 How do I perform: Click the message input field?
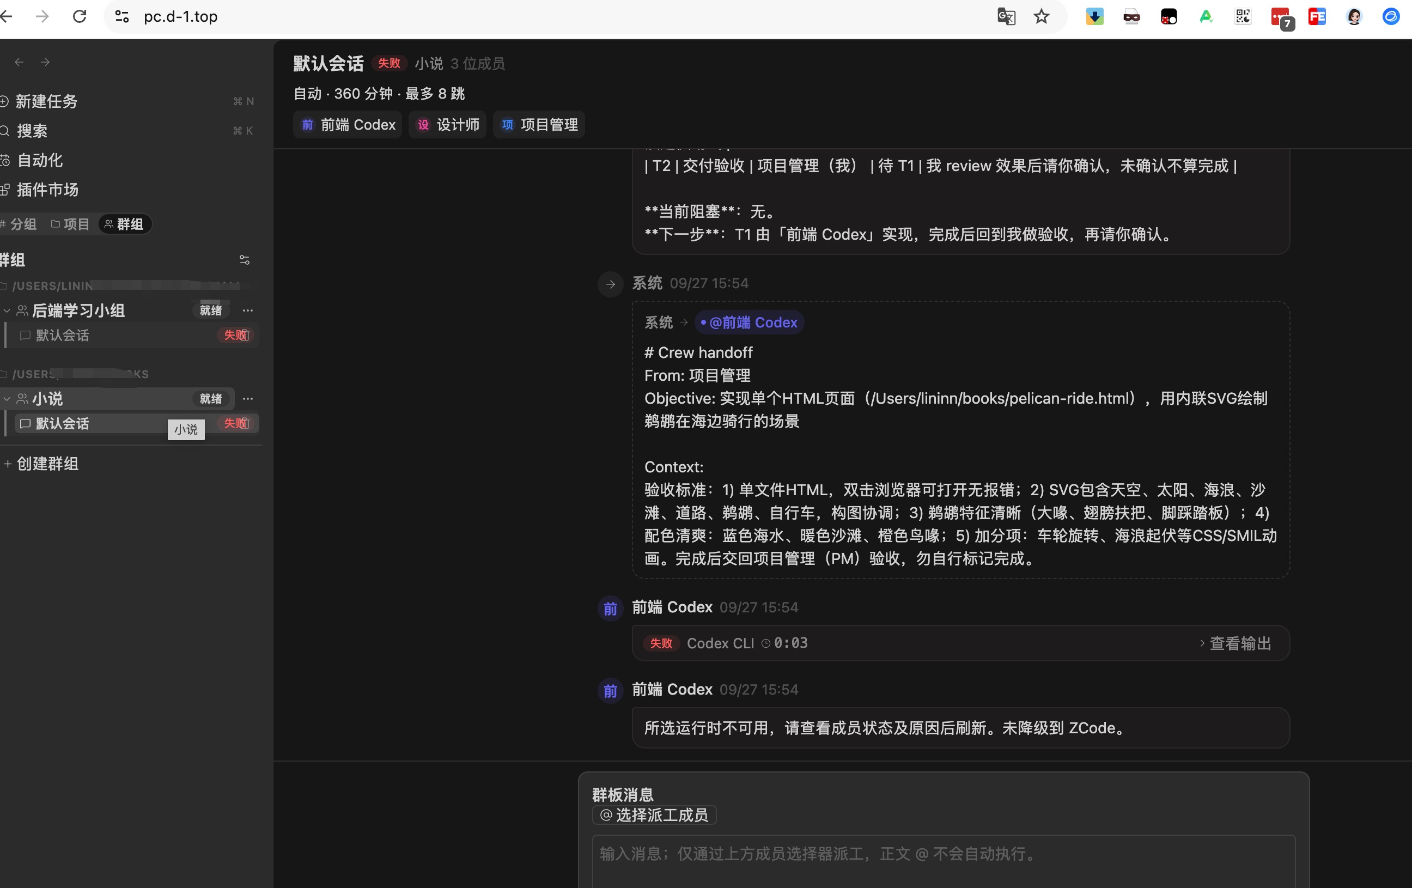pos(944,861)
